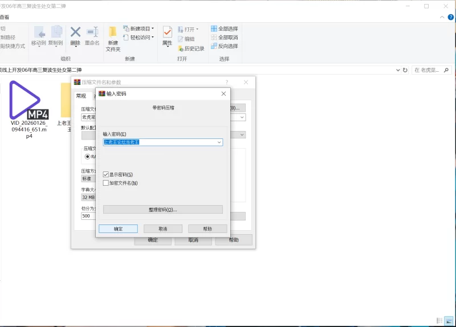Click the Rename icon in the ribbon
The image size is (456, 327).
pyautogui.click(x=92, y=32)
